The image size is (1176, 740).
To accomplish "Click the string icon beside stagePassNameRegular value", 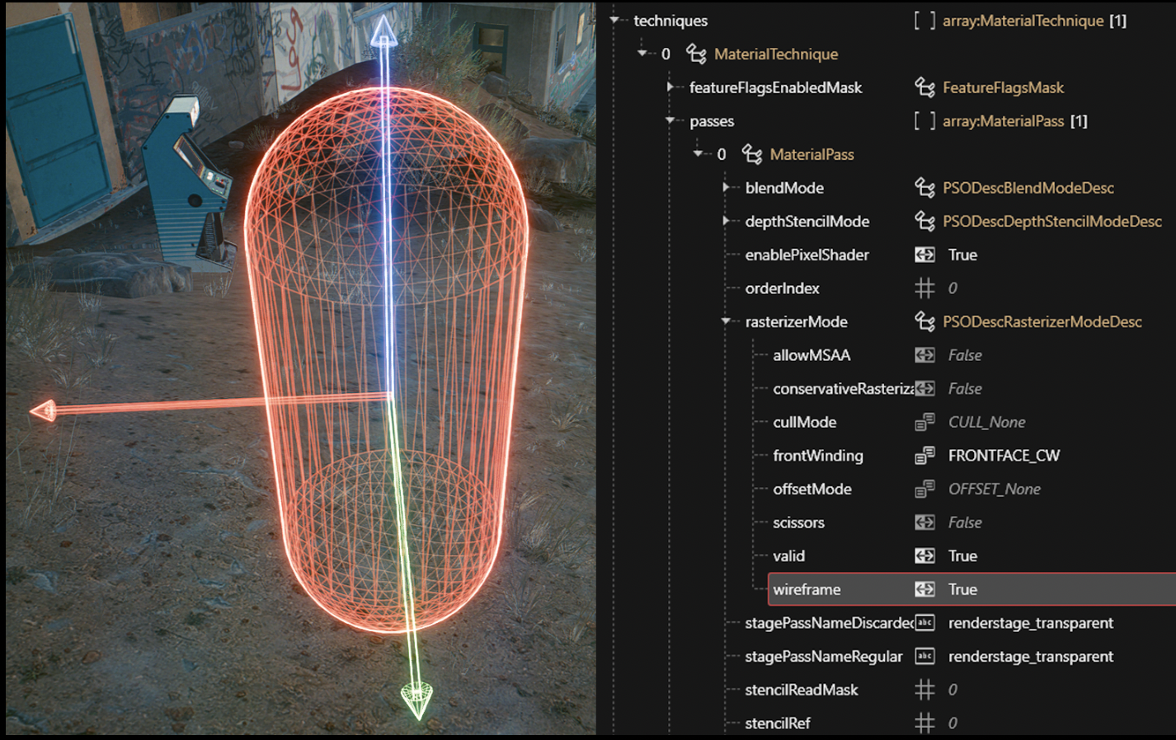I will point(924,656).
